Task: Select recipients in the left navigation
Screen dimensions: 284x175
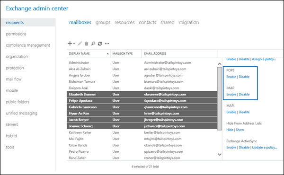Action: 28,22
